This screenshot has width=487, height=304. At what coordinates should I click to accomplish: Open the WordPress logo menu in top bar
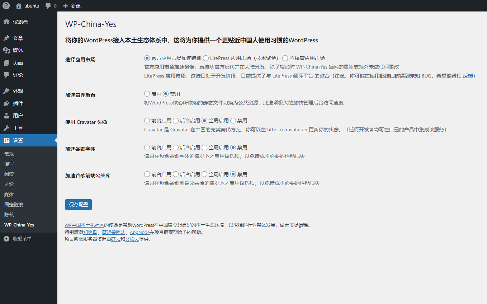[6, 6]
